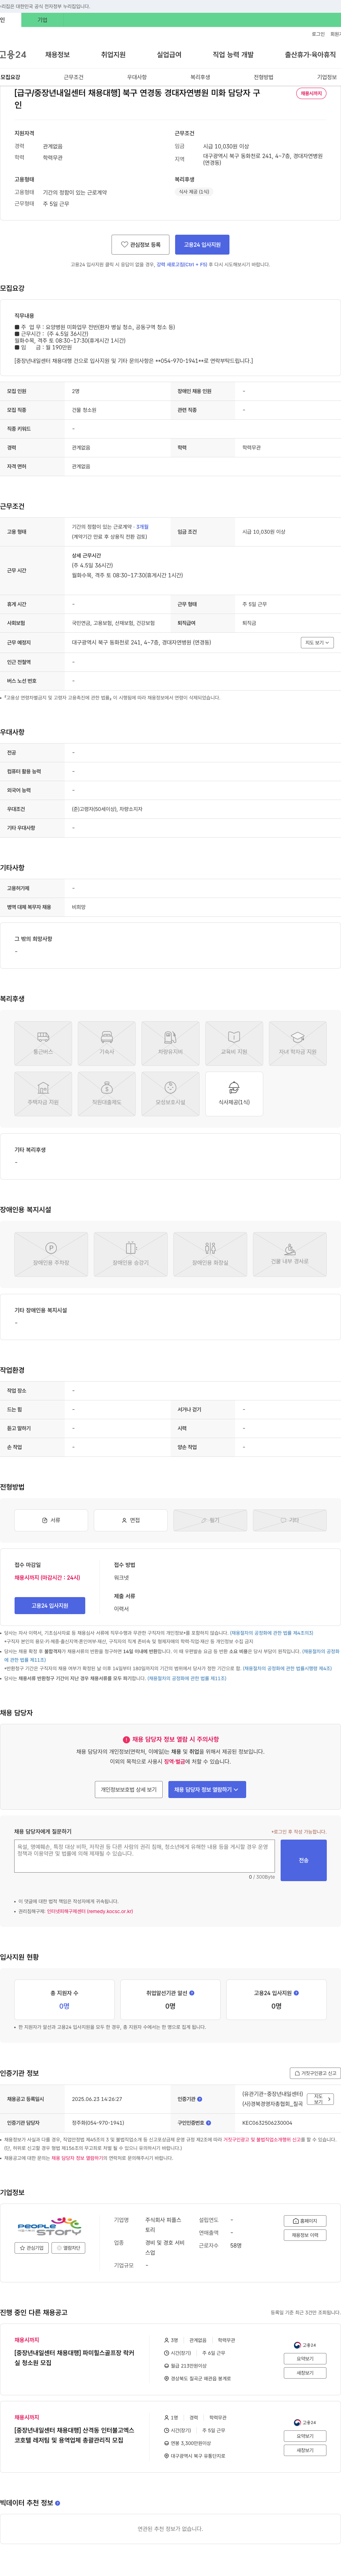Open the 파미힐스골프장 락커실 청소원 posting
The width and height of the screenshot is (341, 2576).
coord(74,2358)
